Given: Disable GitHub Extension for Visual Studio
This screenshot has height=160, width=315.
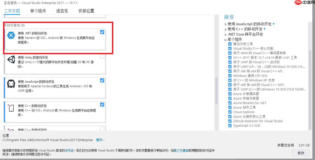Looking at the screenshot, I should coord(230,121).
